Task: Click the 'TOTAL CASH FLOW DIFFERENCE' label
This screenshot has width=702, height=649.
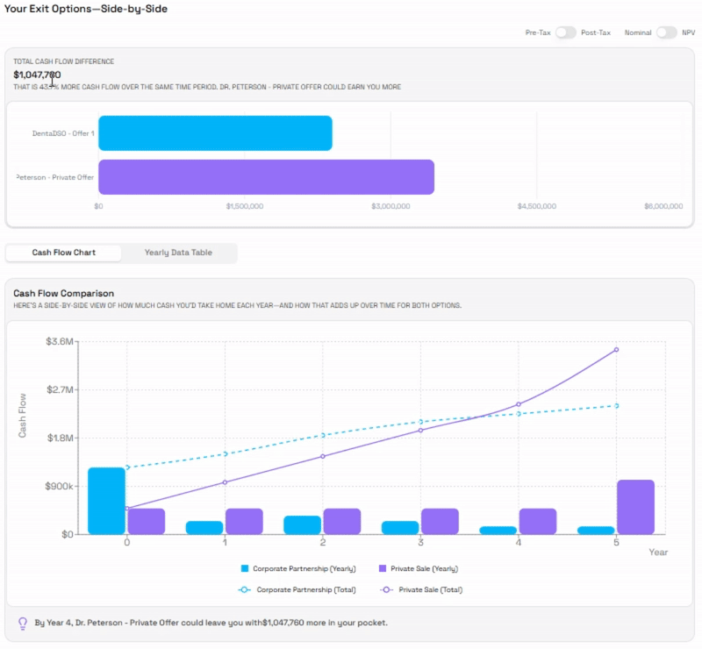Action: pos(63,61)
